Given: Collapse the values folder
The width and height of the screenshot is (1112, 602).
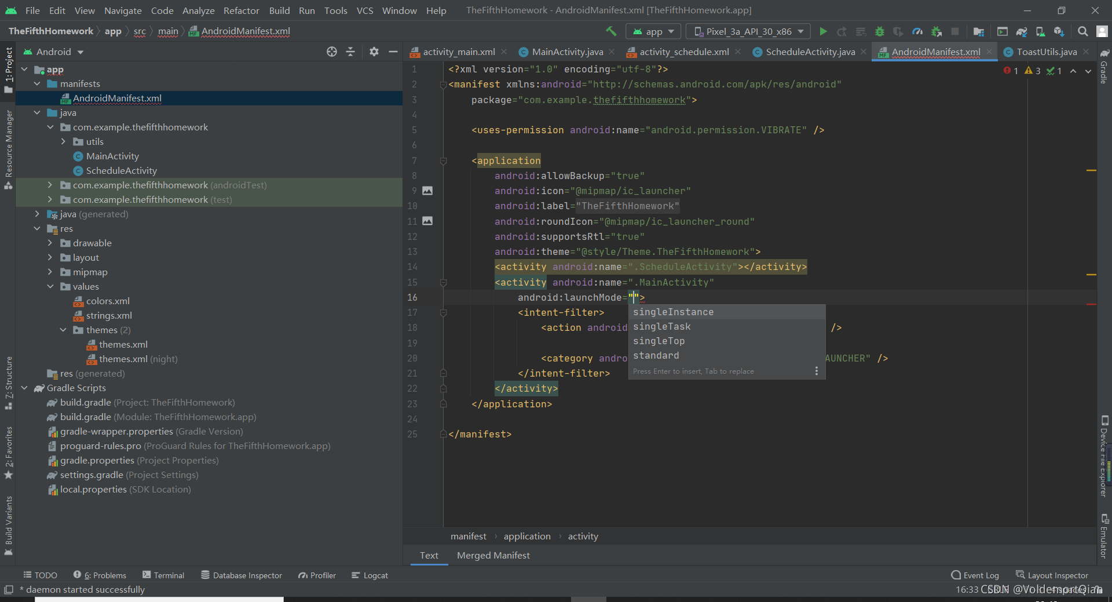Looking at the screenshot, I should (x=50, y=286).
